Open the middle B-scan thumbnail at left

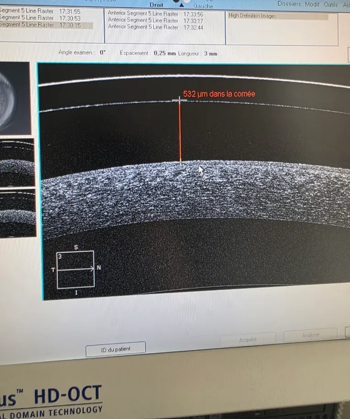tap(17, 162)
